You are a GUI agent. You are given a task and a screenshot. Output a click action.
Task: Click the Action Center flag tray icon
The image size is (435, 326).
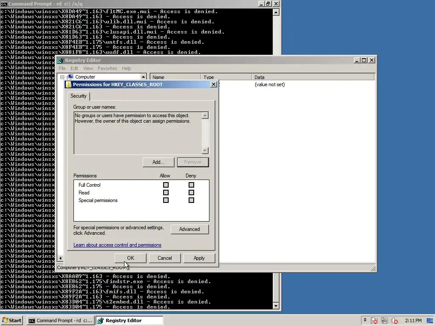pyautogui.click(x=374, y=321)
